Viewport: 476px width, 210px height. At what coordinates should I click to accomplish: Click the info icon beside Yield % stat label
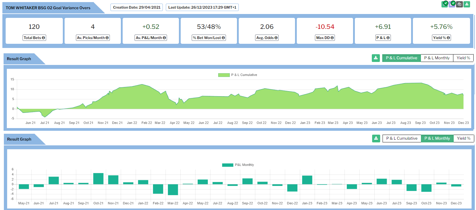[x=448, y=38]
